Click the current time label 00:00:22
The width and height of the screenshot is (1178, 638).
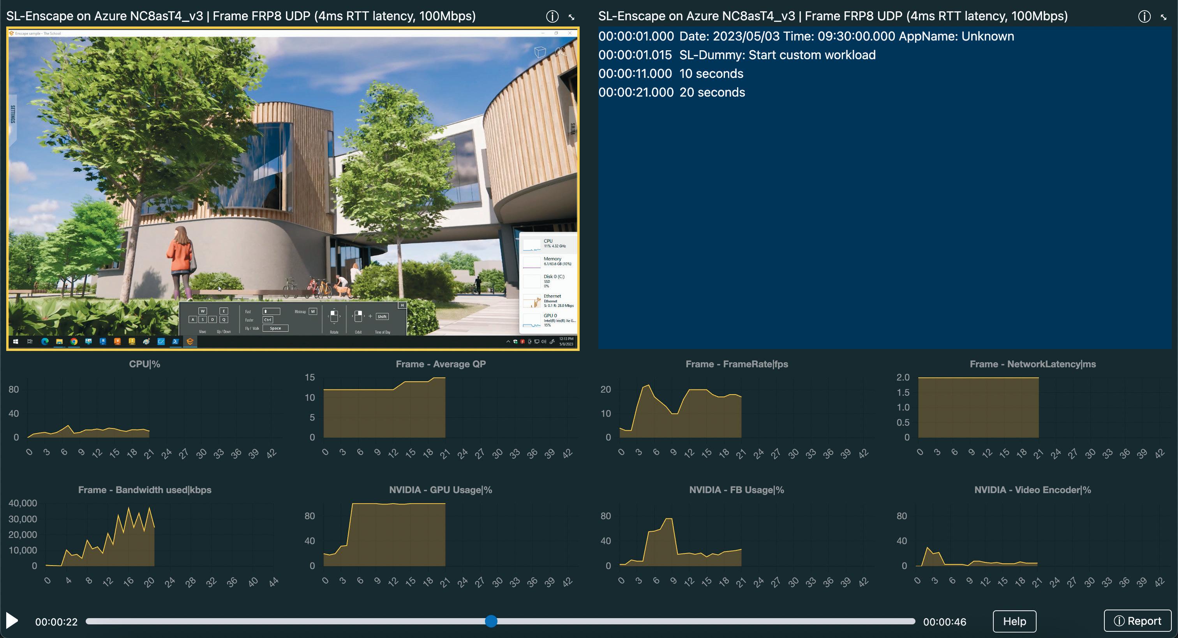56,622
